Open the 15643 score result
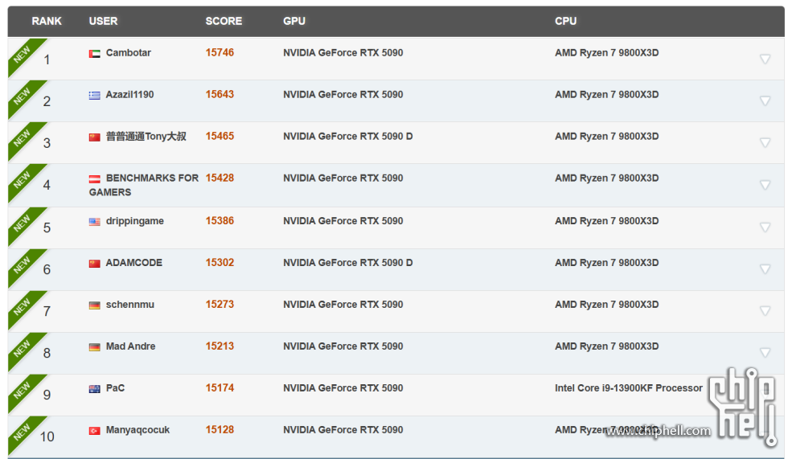 (x=220, y=94)
